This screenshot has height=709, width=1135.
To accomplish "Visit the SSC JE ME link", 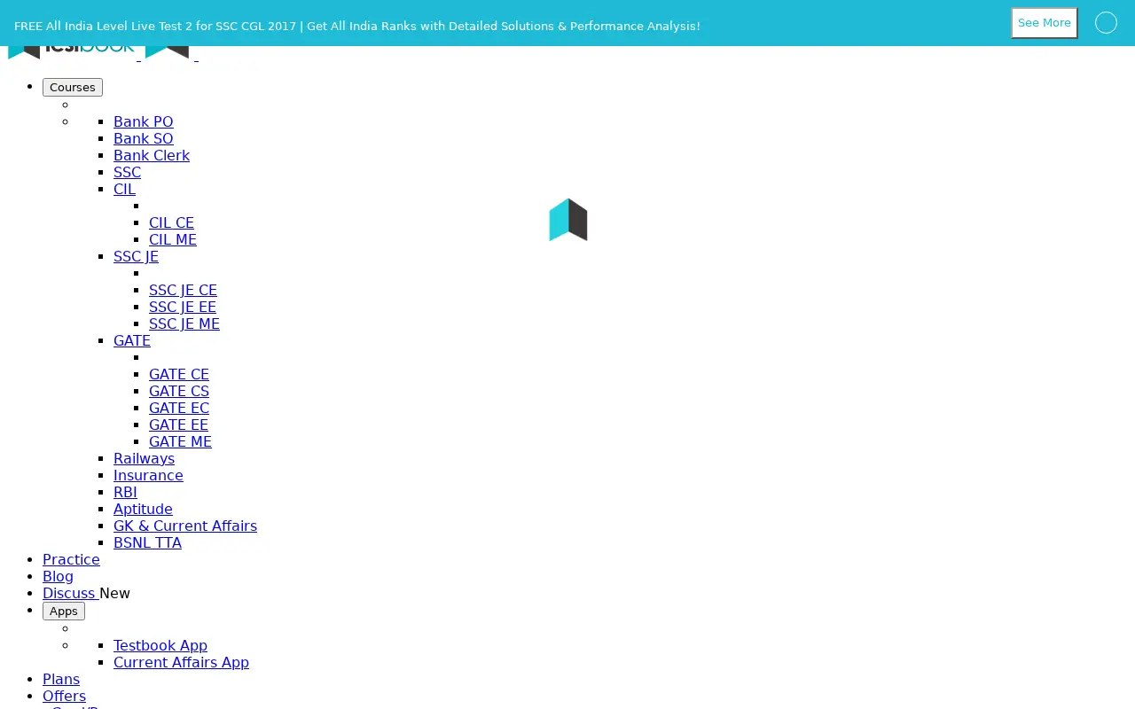I will [184, 323].
